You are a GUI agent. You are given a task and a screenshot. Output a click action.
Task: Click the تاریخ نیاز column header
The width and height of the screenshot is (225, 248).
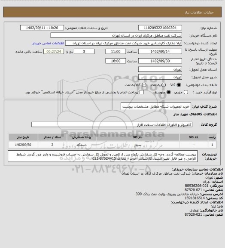pyautogui.click(x=23, y=137)
